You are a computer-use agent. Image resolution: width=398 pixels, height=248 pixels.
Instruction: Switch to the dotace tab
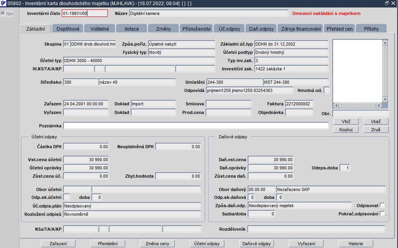(x=131, y=29)
